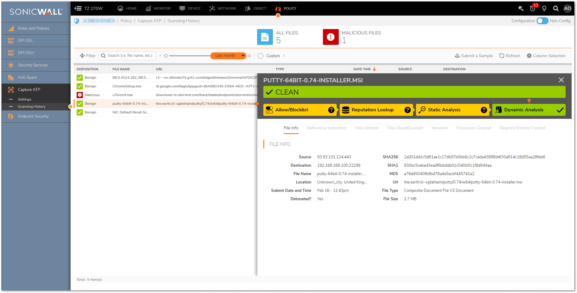The height and width of the screenshot is (293, 577).
Task: Open pending notifications clock icon with badge
Action: point(533,8)
